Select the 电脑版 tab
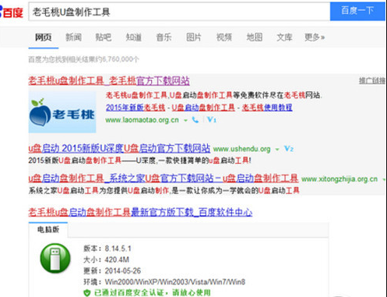387x297 pixels. click(48, 230)
